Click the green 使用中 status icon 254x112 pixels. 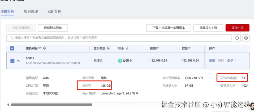click(120, 61)
